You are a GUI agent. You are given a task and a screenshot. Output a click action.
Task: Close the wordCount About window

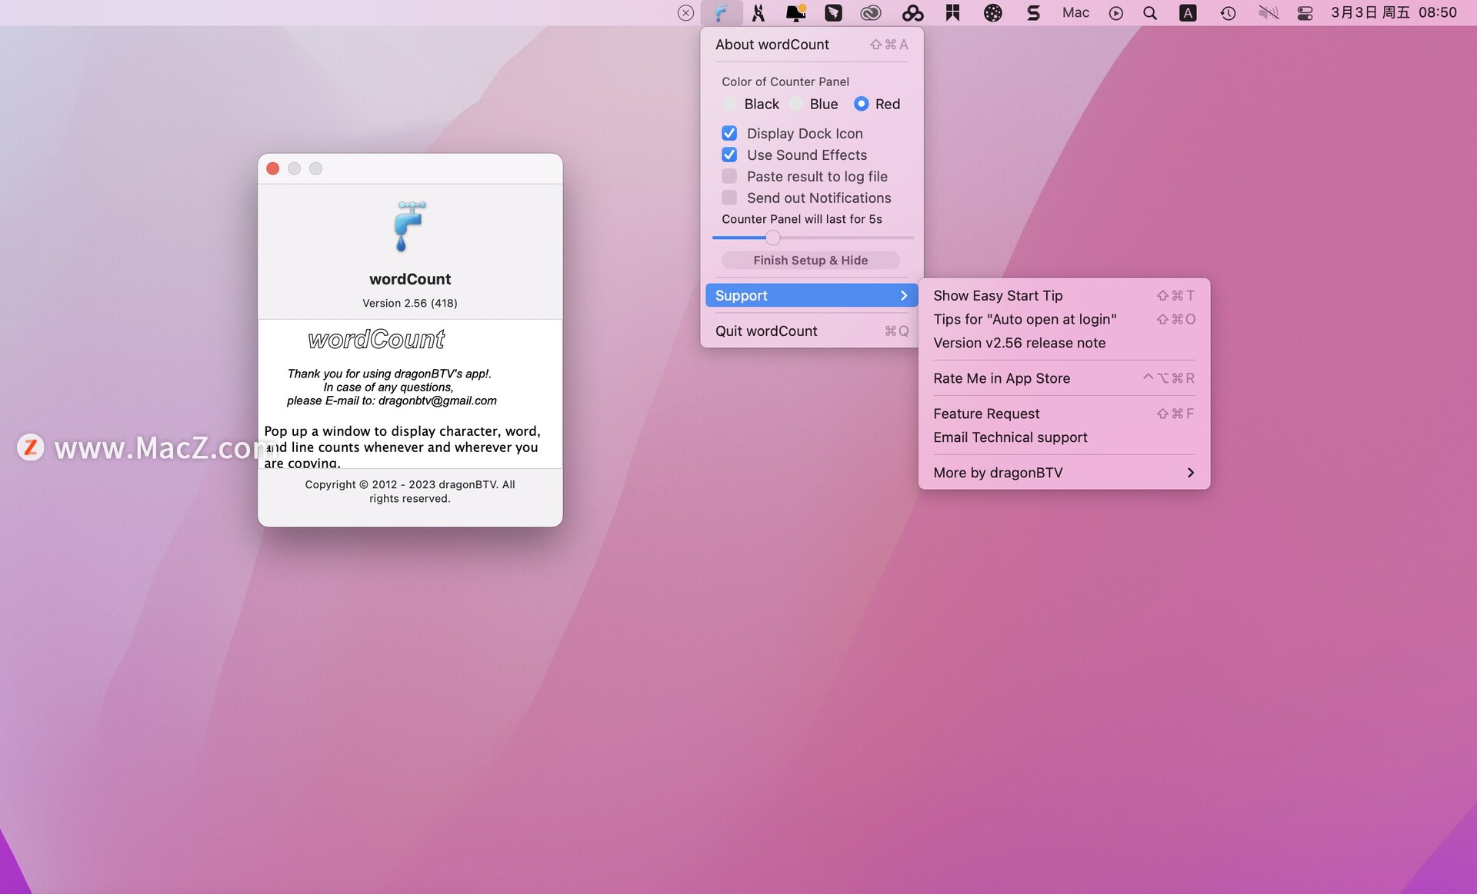(272, 168)
